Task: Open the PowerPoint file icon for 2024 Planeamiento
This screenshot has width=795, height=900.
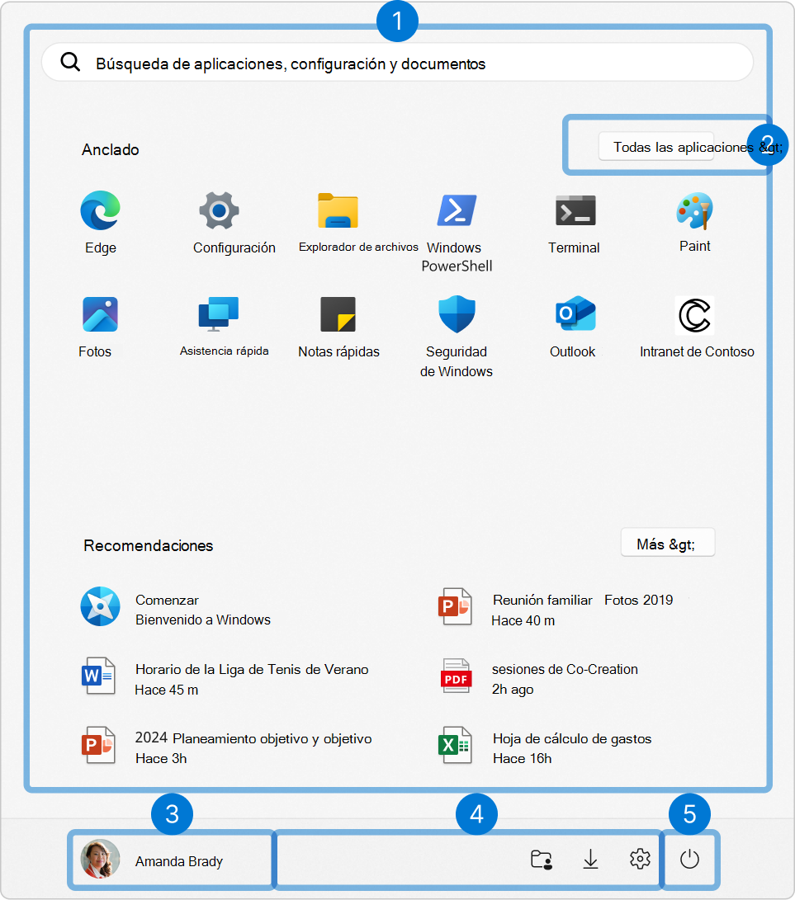Action: click(98, 745)
